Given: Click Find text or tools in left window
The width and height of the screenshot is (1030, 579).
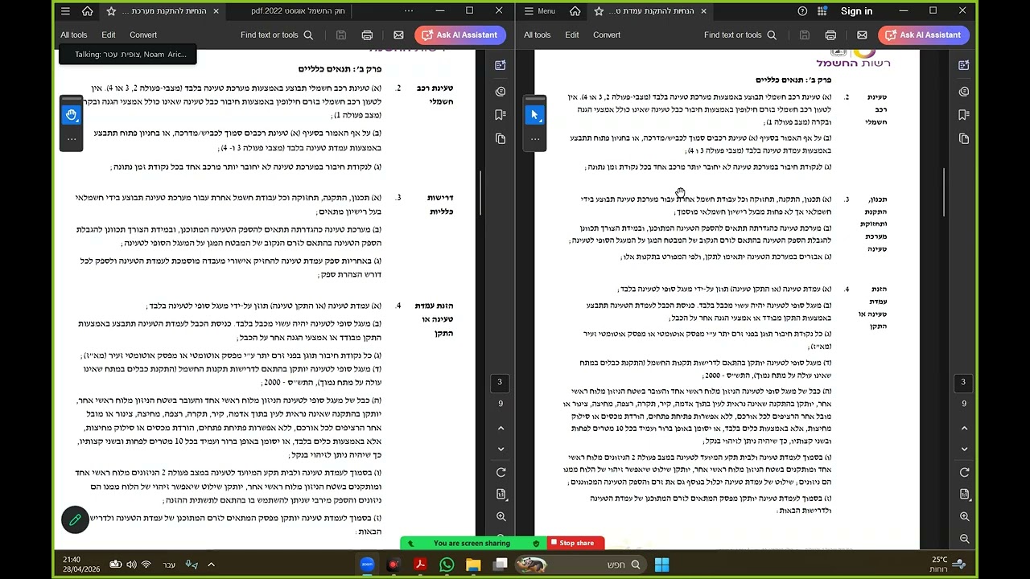Looking at the screenshot, I should pyautogui.click(x=276, y=35).
